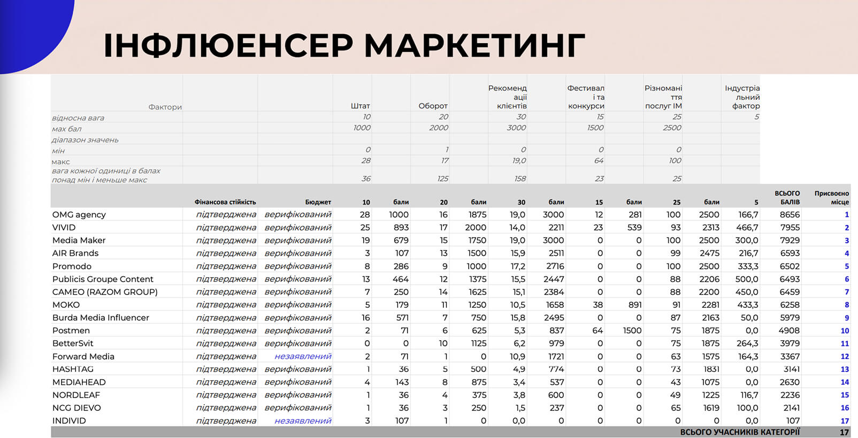Click the Різноманіття послуг IM header
This screenshot has width=858, height=438.
tap(663, 97)
